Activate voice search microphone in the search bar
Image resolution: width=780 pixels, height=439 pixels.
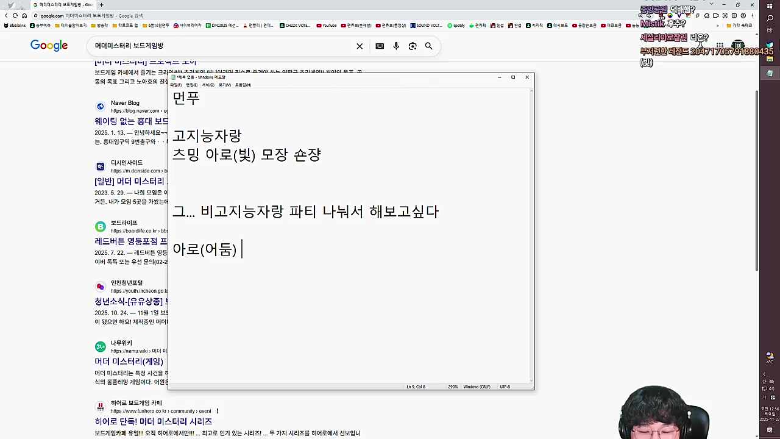pos(396,46)
